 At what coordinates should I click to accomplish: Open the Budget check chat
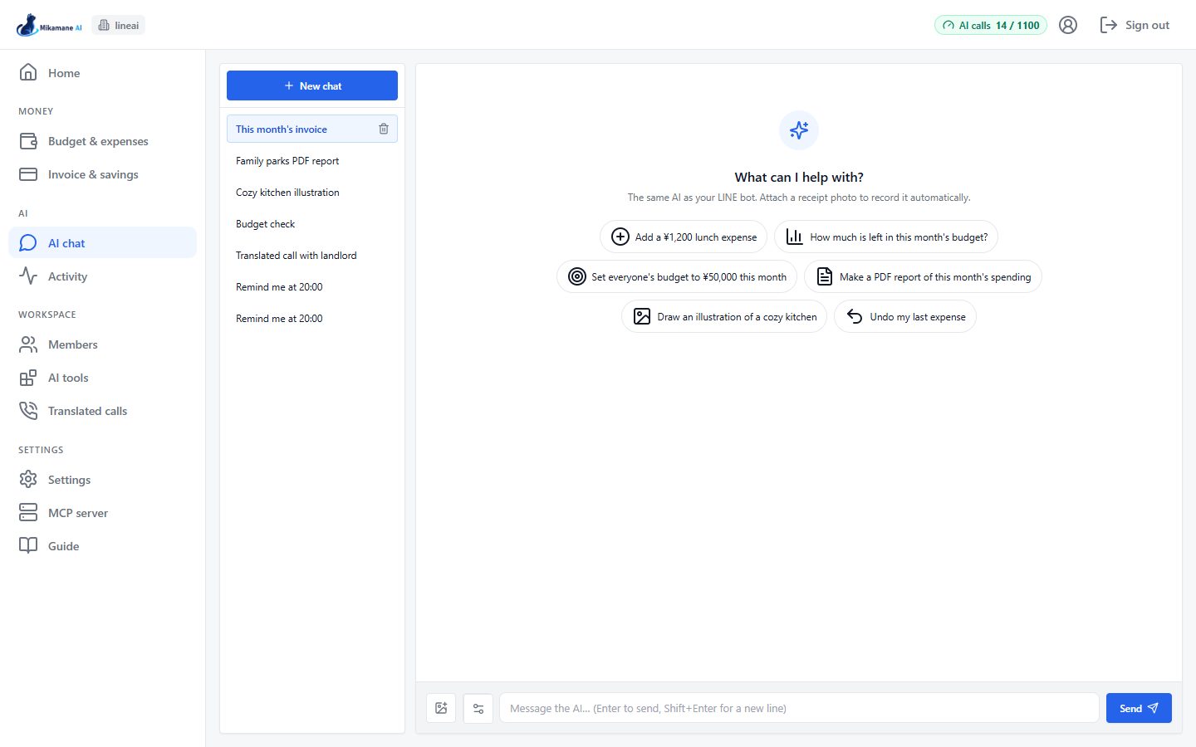pyautogui.click(x=312, y=224)
